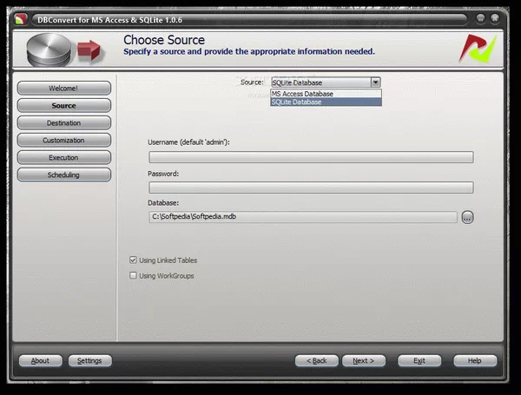Click the Choose Source heading
Screen dimensions: 521x395
(164, 40)
